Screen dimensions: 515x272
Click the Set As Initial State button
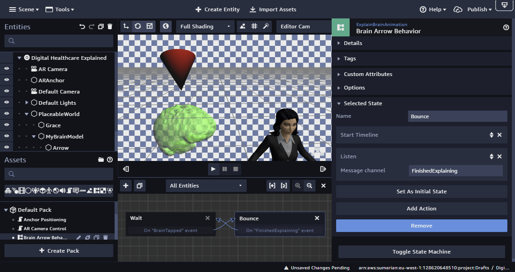coord(422,192)
